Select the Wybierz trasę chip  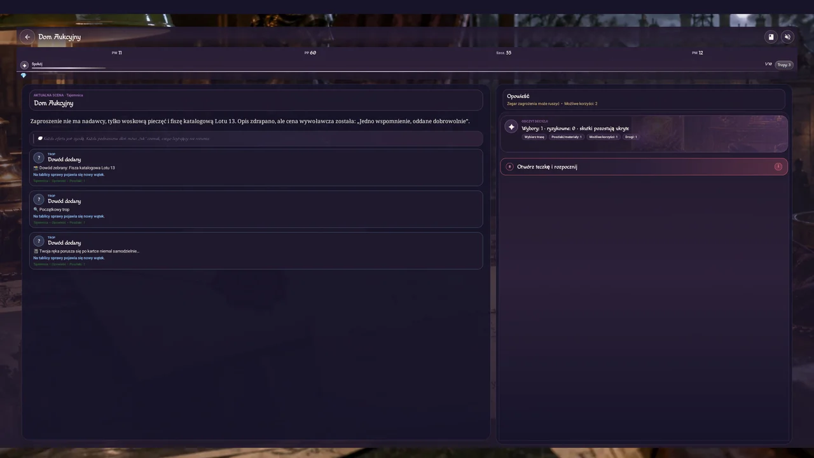tap(534, 137)
